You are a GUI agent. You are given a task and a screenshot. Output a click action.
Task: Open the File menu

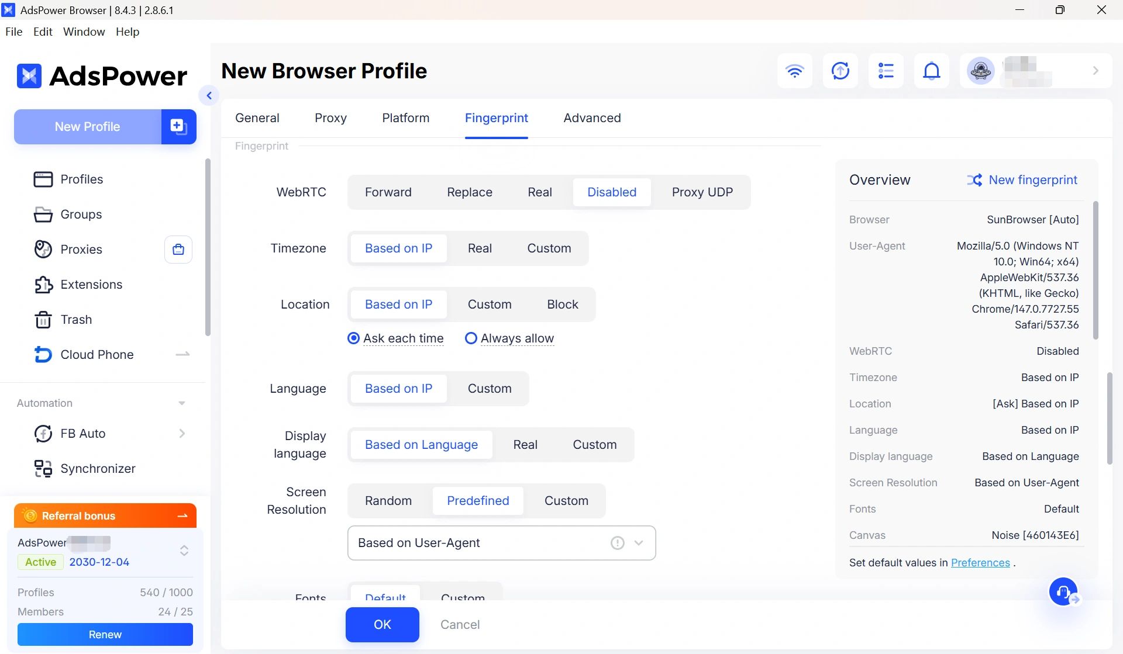tap(14, 32)
